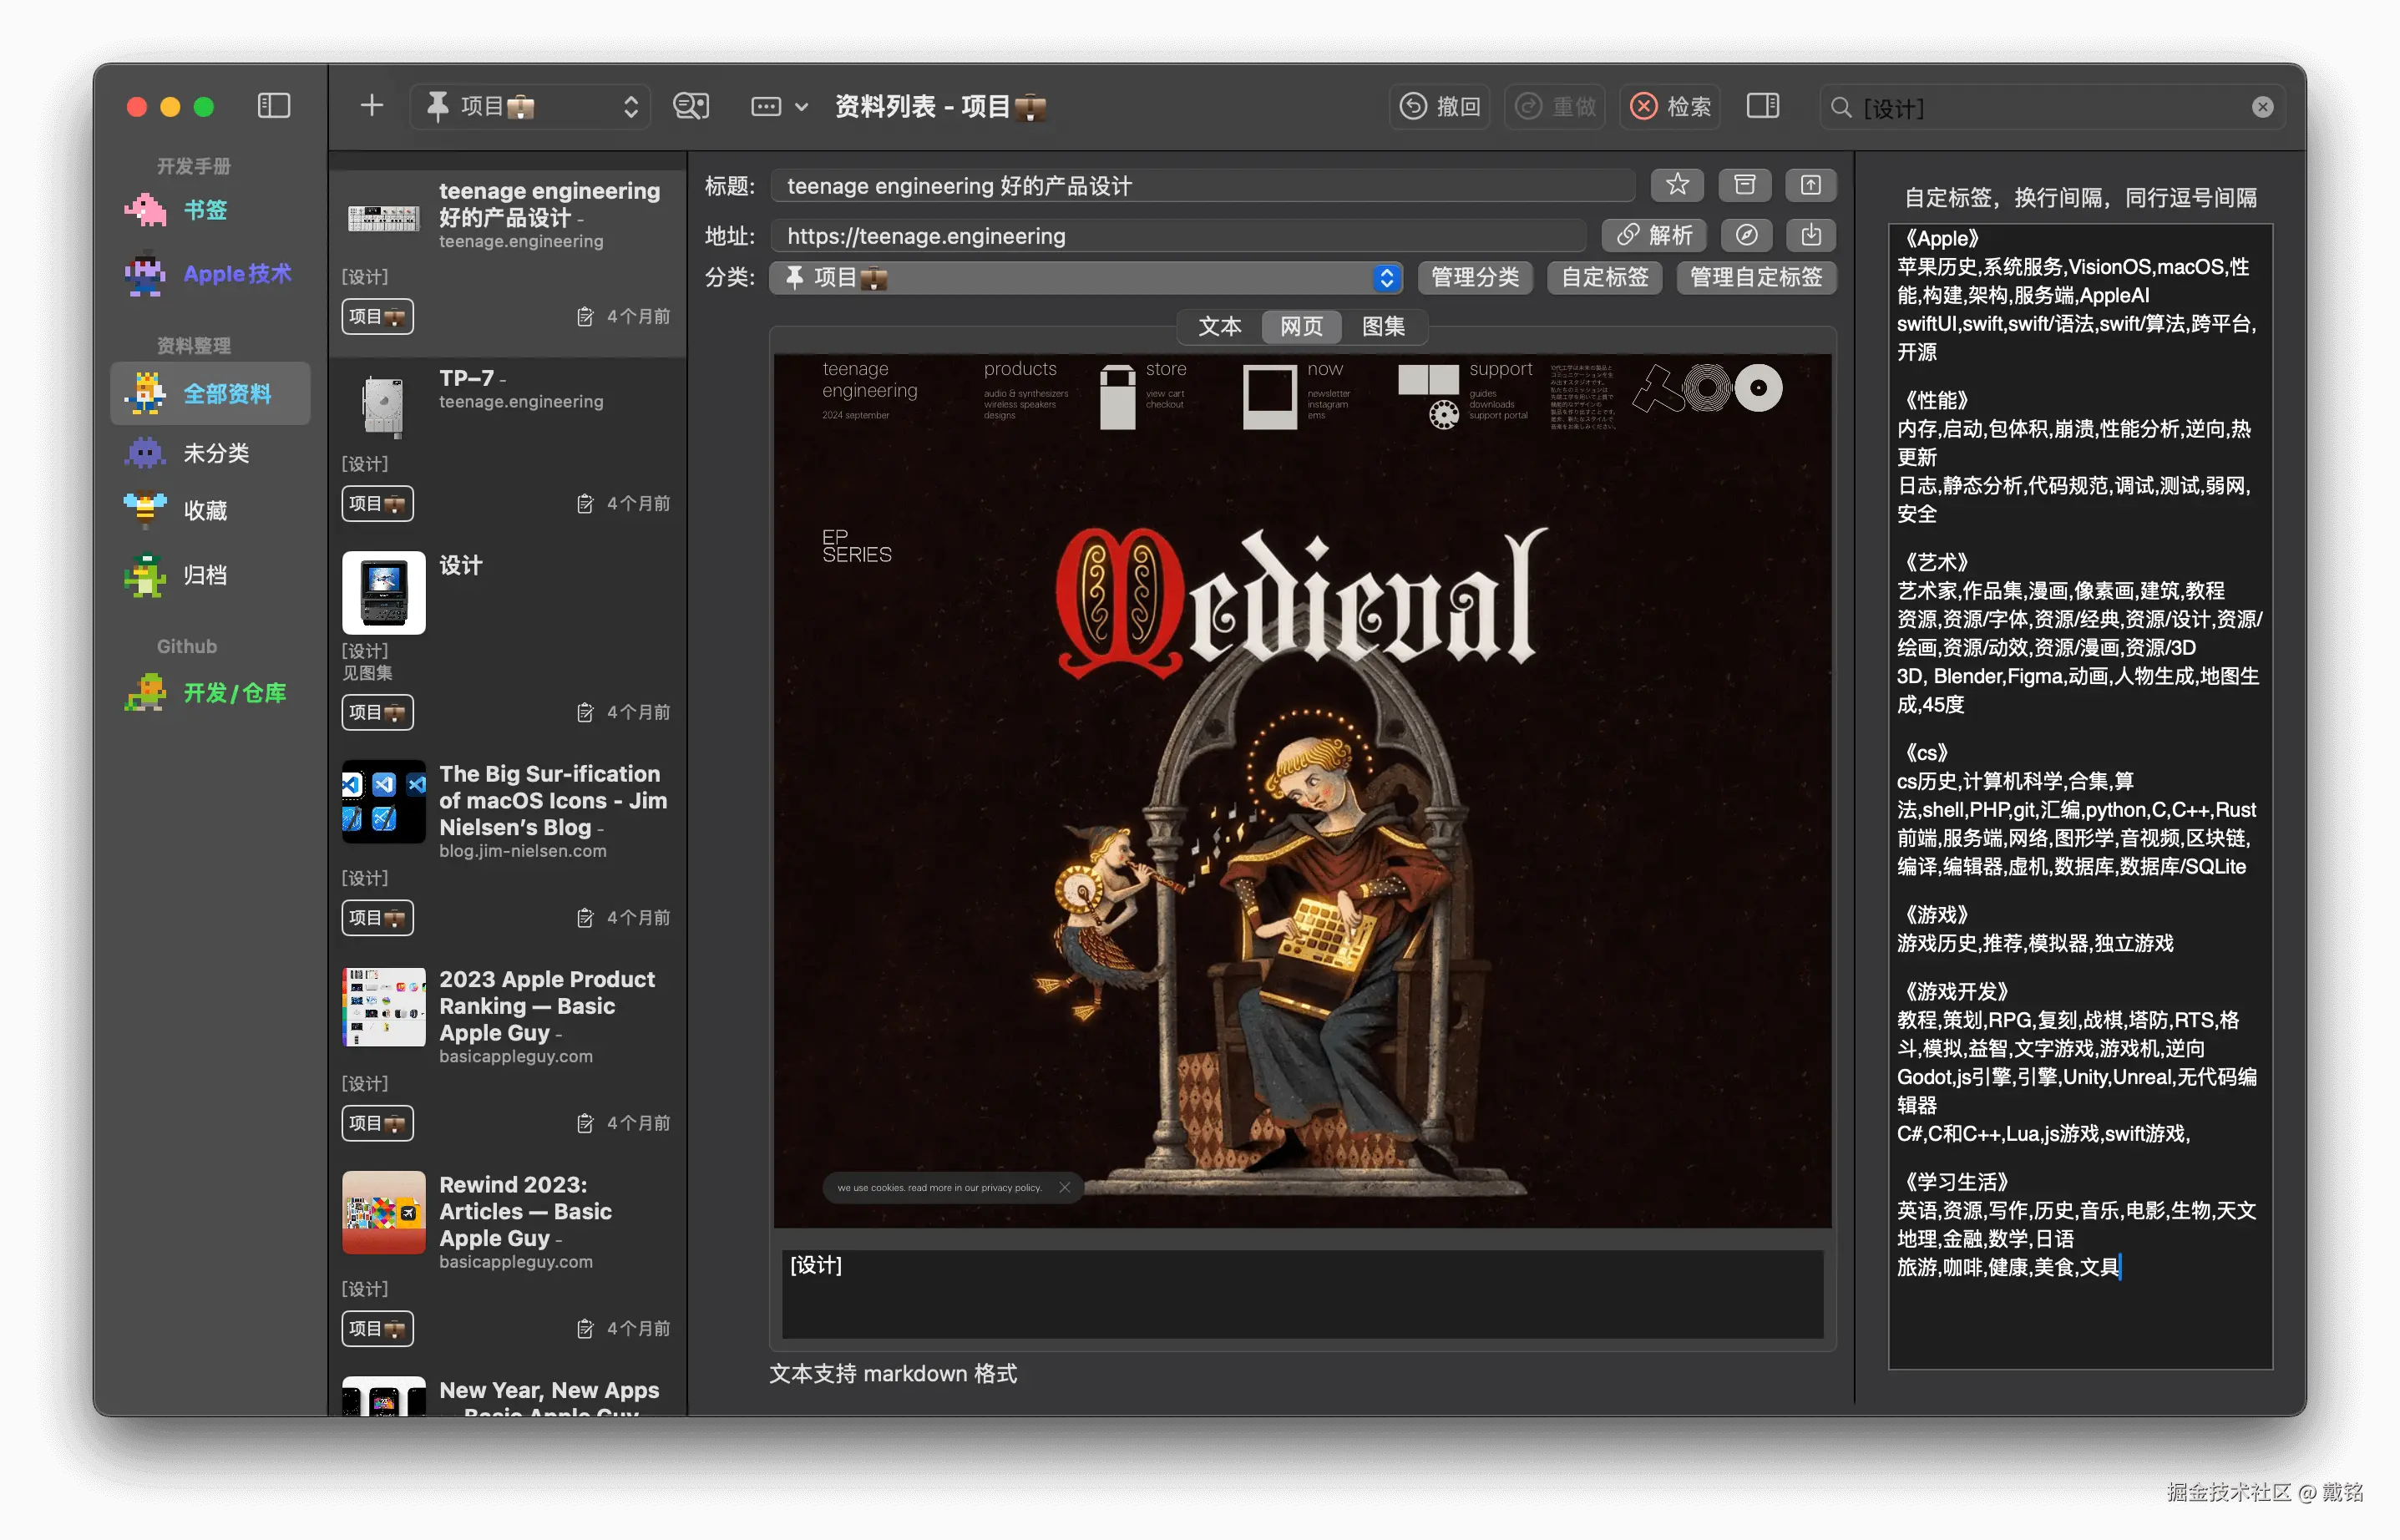
Task: Clear the search field with the x icon
Action: click(x=2262, y=107)
